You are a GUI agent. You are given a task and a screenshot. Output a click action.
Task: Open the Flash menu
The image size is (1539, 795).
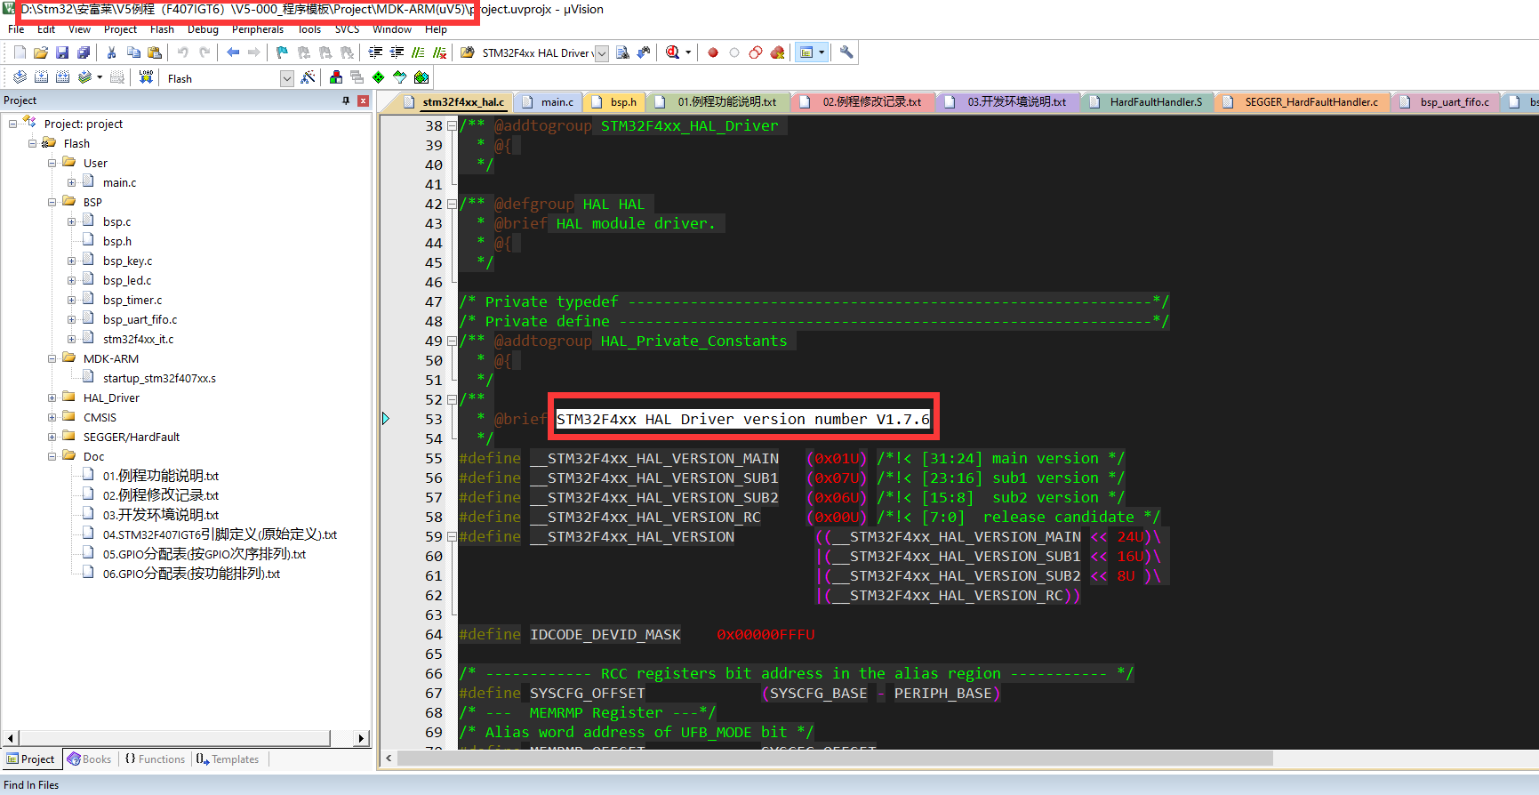(x=162, y=29)
